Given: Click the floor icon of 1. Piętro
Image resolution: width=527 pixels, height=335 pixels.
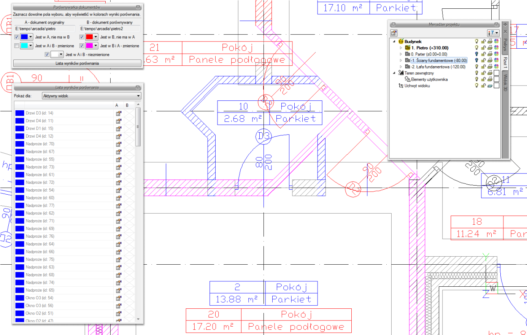Looking at the screenshot, I should coord(408,48).
